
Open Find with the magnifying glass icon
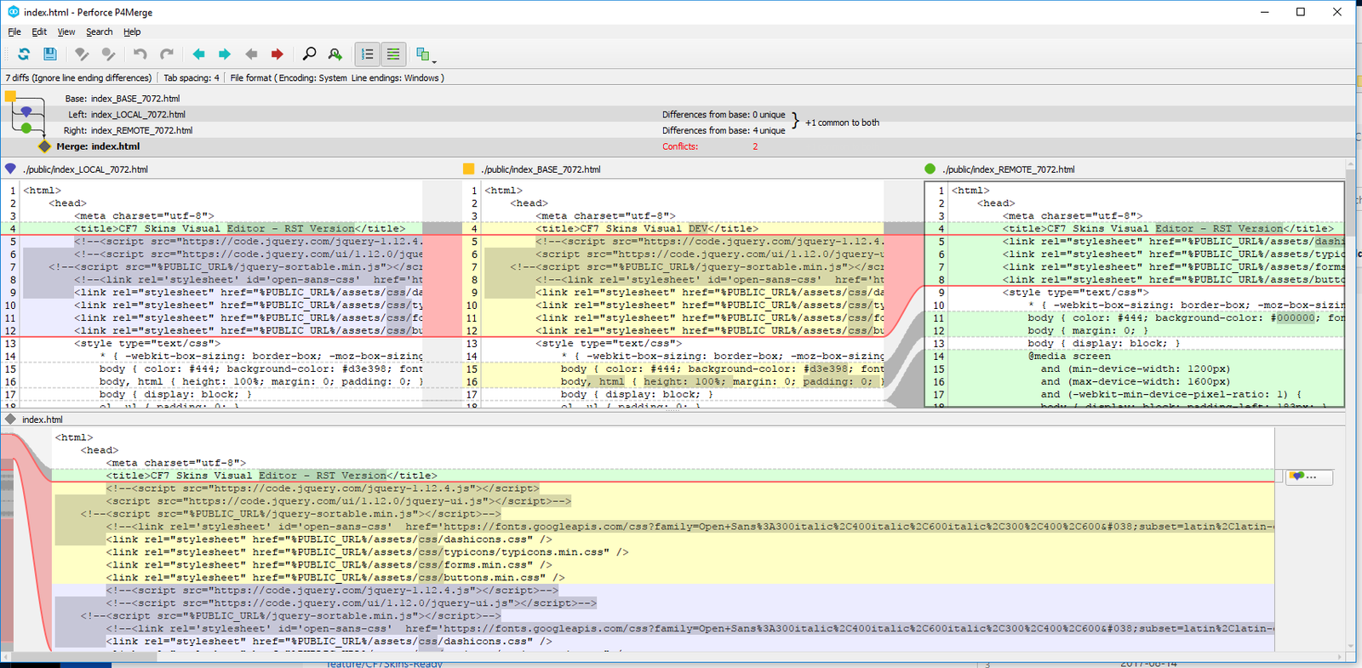pos(309,54)
